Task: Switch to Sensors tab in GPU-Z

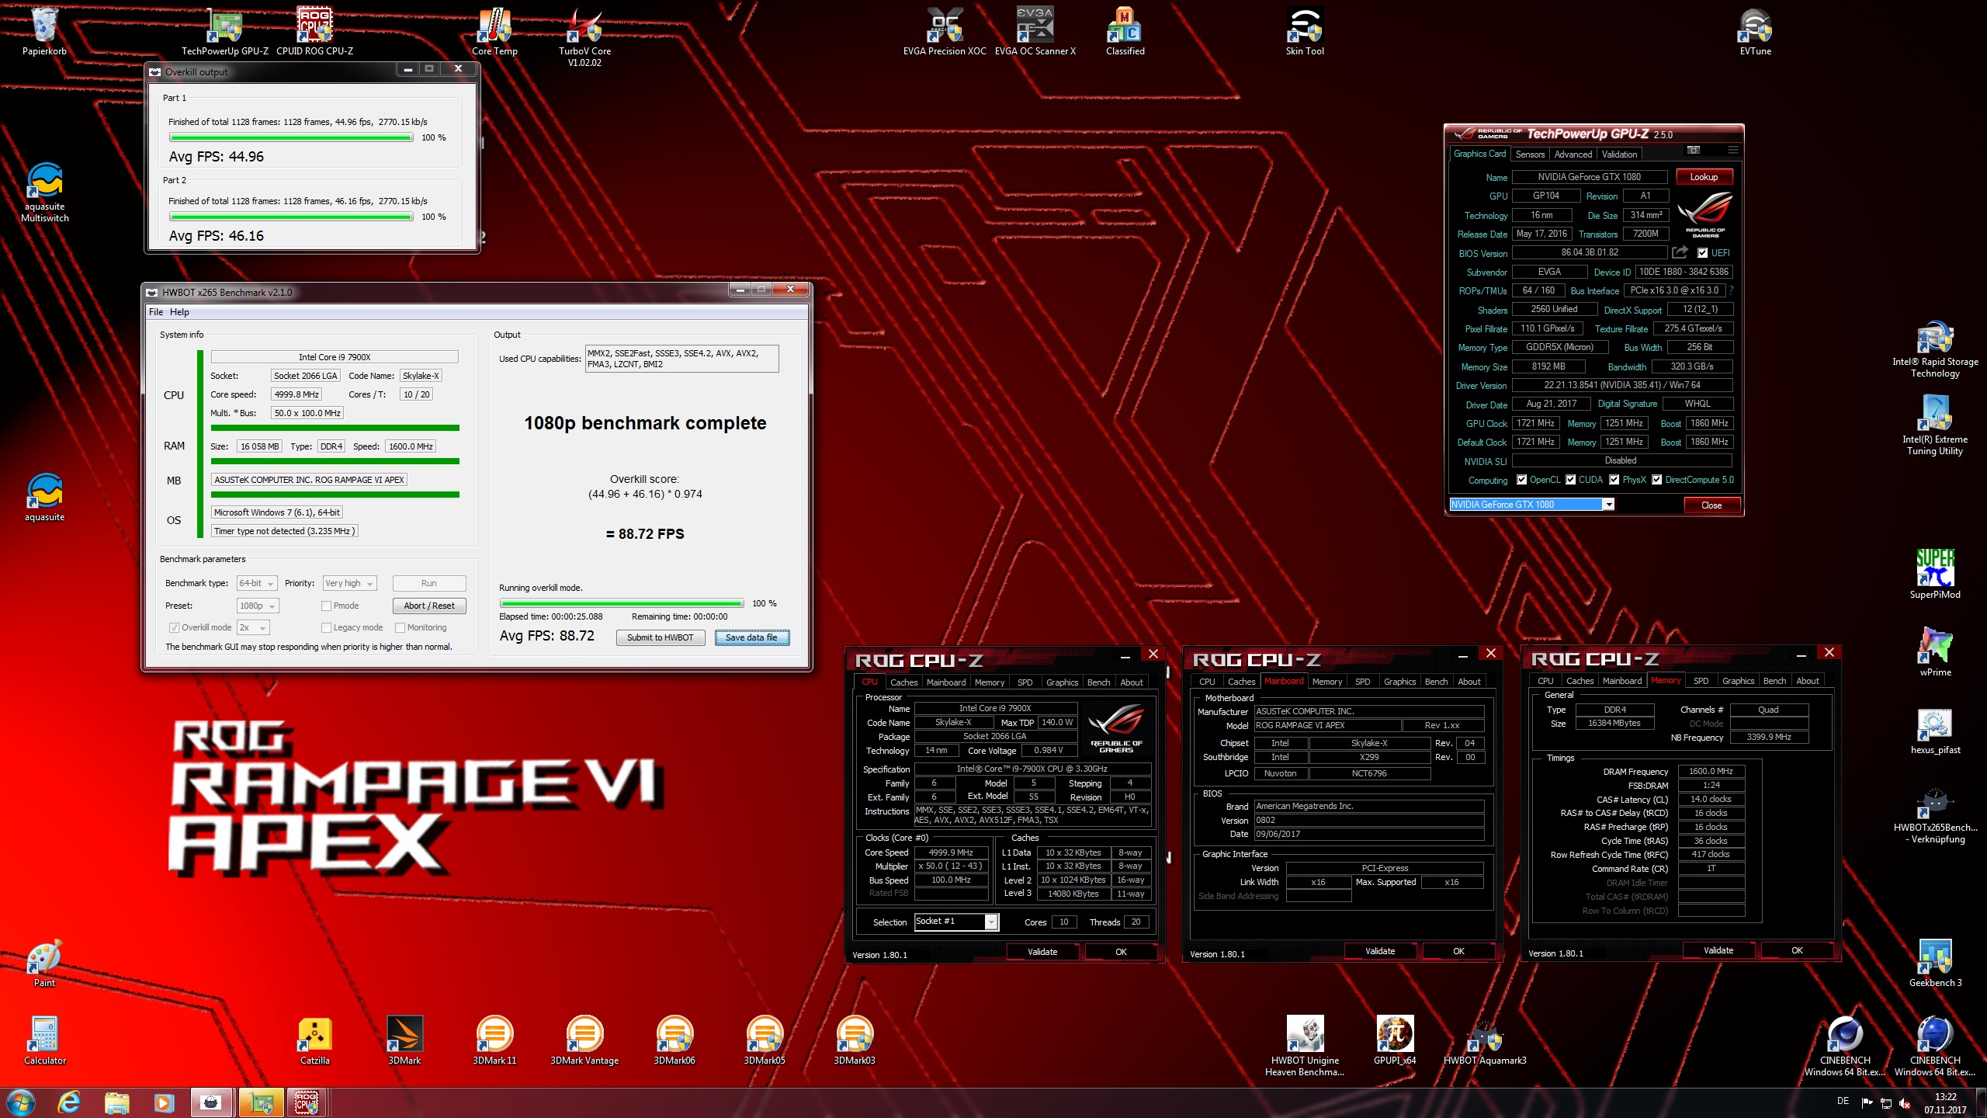Action: [1530, 155]
